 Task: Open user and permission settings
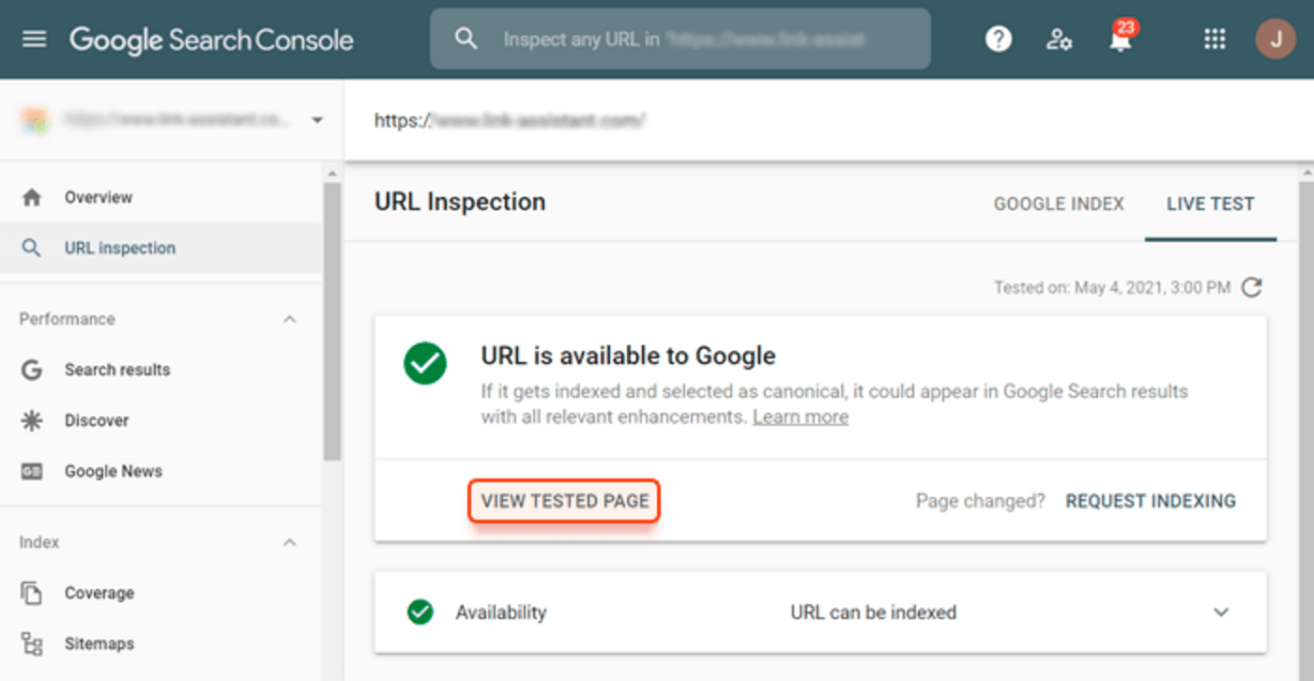point(1059,38)
